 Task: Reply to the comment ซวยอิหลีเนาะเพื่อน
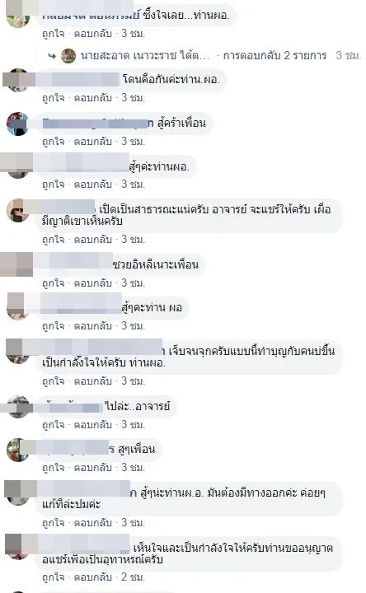click(92, 282)
